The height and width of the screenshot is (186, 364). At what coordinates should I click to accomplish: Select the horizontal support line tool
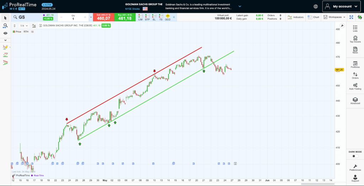[5, 55]
